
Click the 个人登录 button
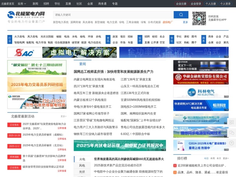[x=225, y=4]
